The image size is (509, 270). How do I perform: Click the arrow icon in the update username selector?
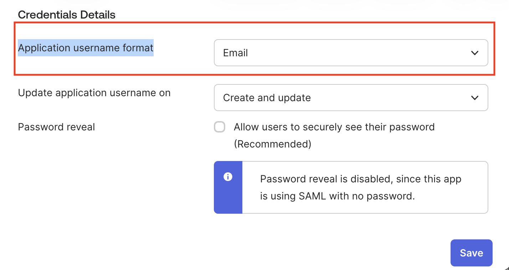(475, 98)
